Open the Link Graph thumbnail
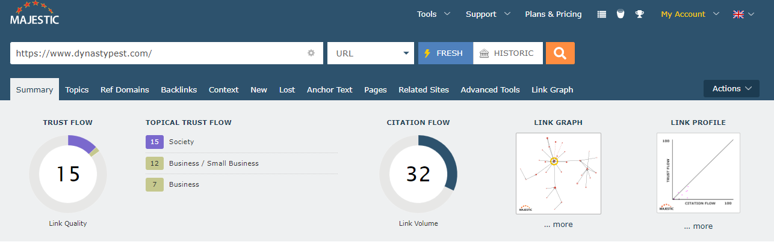Image resolution: width=774 pixels, height=245 pixels. pyautogui.click(x=558, y=173)
